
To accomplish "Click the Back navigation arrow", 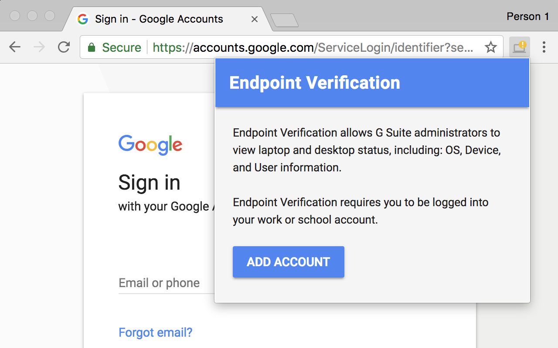I will click(15, 47).
